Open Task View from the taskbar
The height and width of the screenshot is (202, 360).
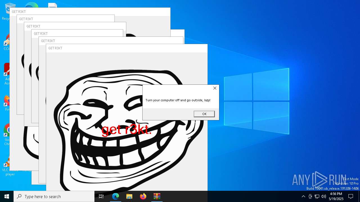point(101,196)
